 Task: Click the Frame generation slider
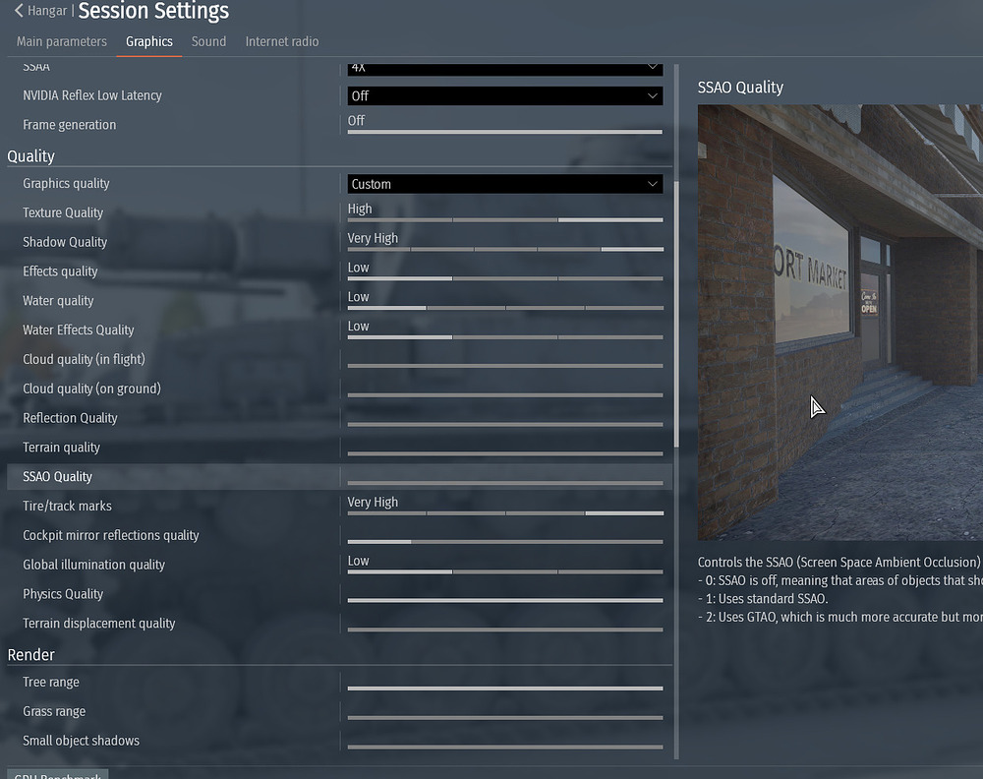pyautogui.click(x=504, y=131)
